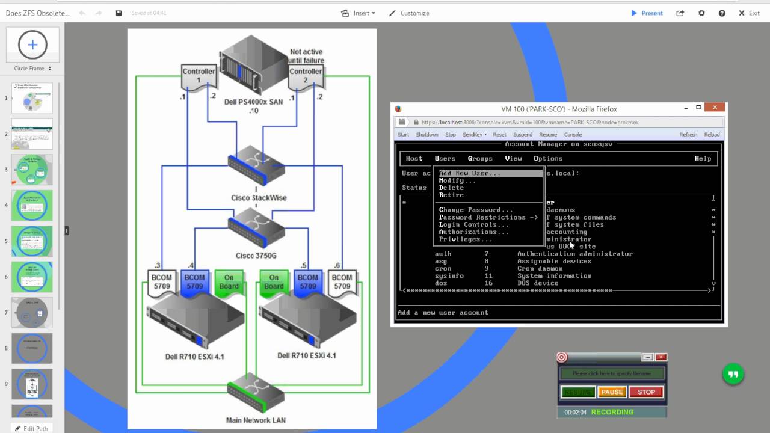This screenshot has width=770, height=433.
Task: Open the help question mark icon
Action: pyautogui.click(x=722, y=13)
